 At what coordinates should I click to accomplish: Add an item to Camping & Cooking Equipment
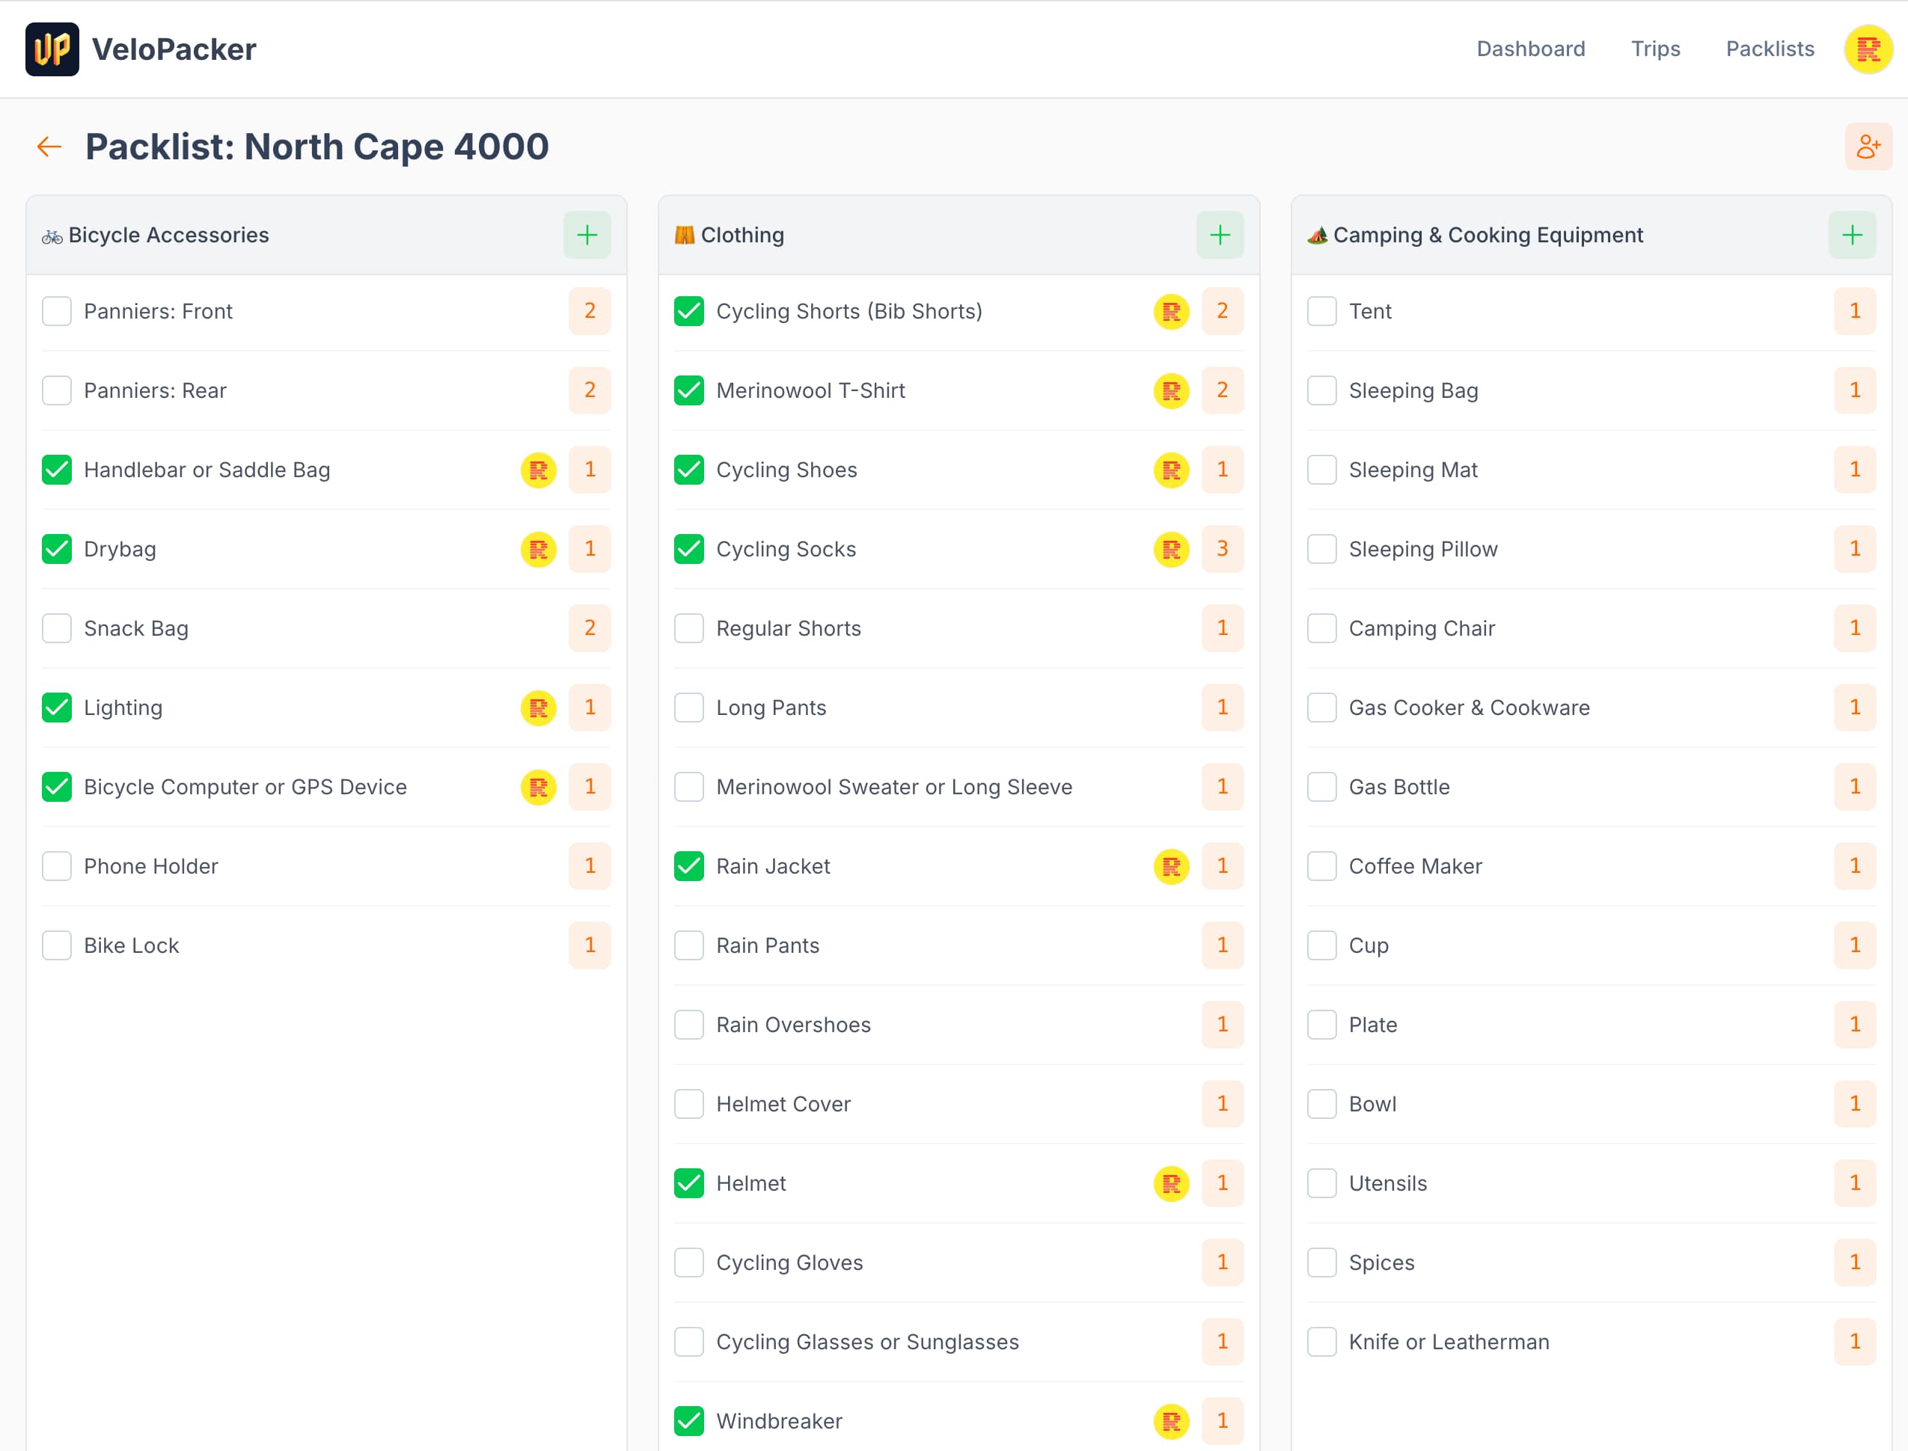[x=1852, y=234]
